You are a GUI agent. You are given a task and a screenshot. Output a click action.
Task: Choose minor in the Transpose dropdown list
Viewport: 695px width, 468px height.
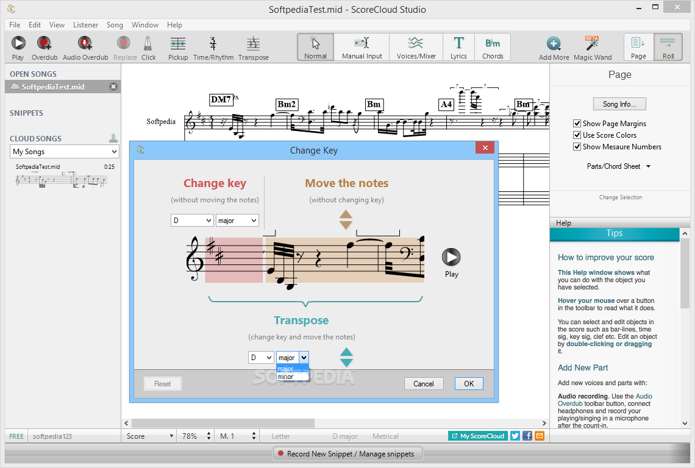(x=292, y=377)
